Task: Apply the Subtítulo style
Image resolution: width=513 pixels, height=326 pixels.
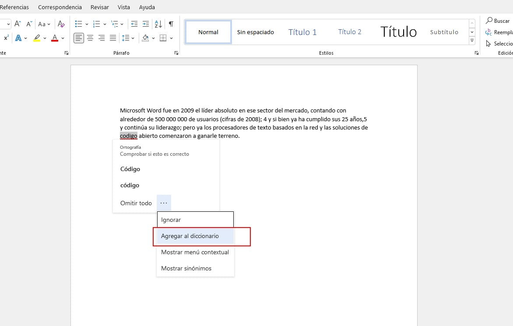Action: tap(444, 32)
